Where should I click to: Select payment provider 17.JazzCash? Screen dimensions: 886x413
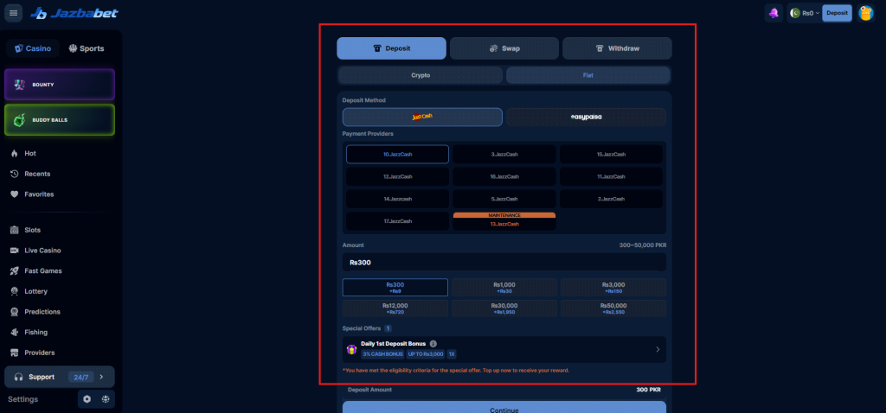(x=397, y=221)
